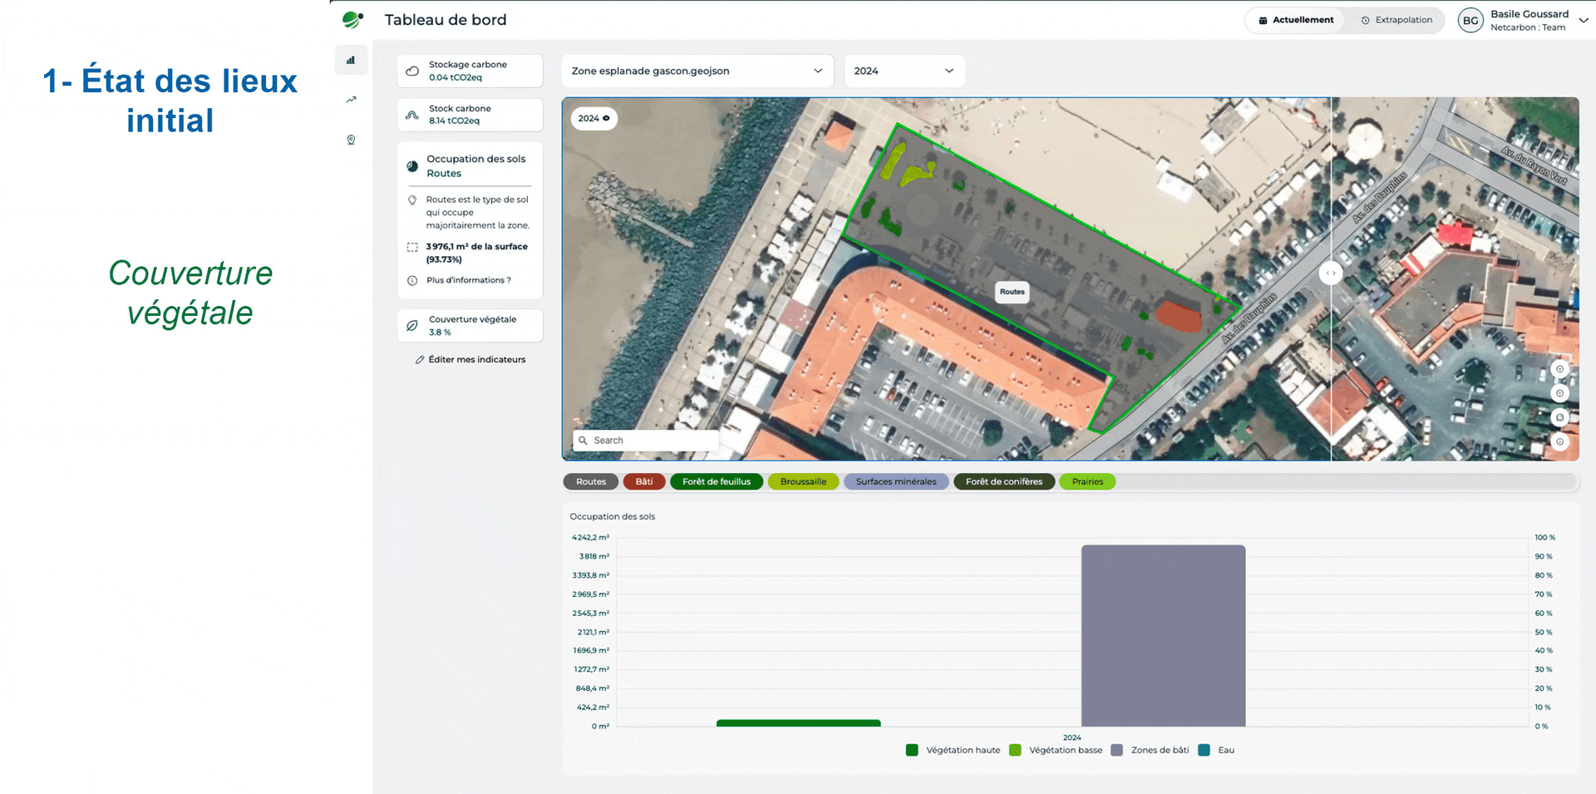The width and height of the screenshot is (1596, 794).
Task: Click the info icon on map controls
Action: (x=1559, y=441)
